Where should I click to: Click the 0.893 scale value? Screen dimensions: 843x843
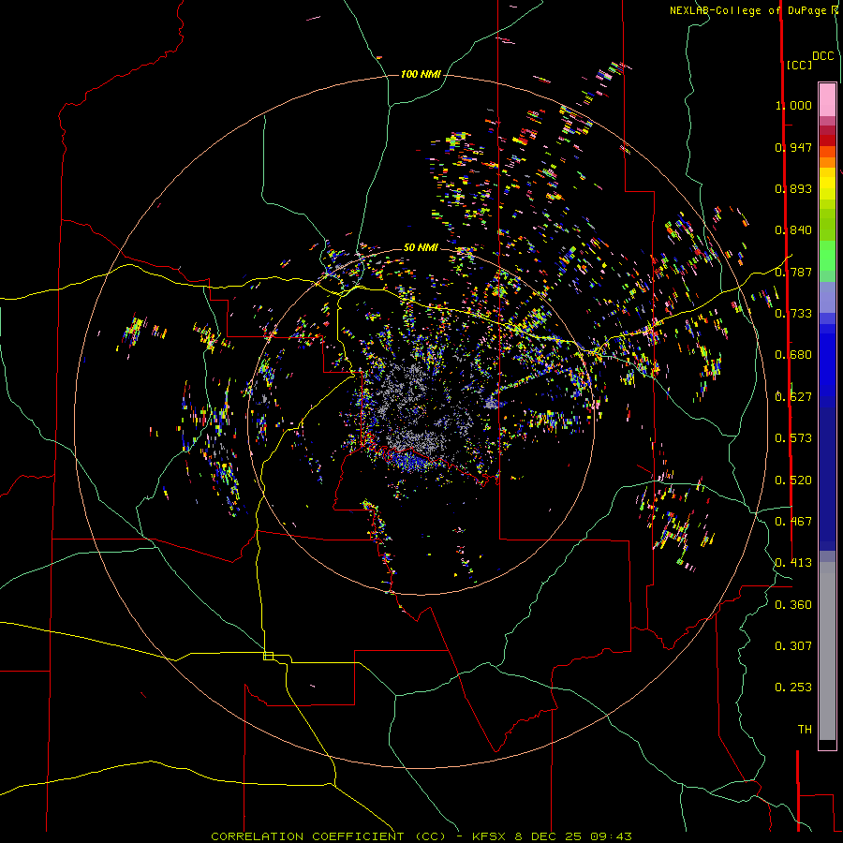(793, 188)
